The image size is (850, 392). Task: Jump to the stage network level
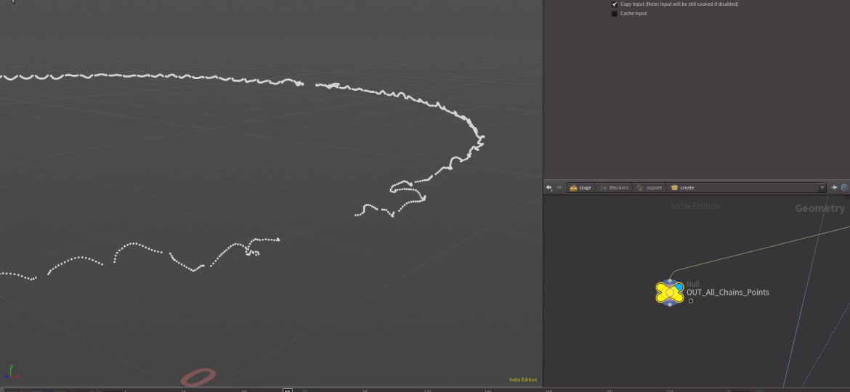pos(585,187)
